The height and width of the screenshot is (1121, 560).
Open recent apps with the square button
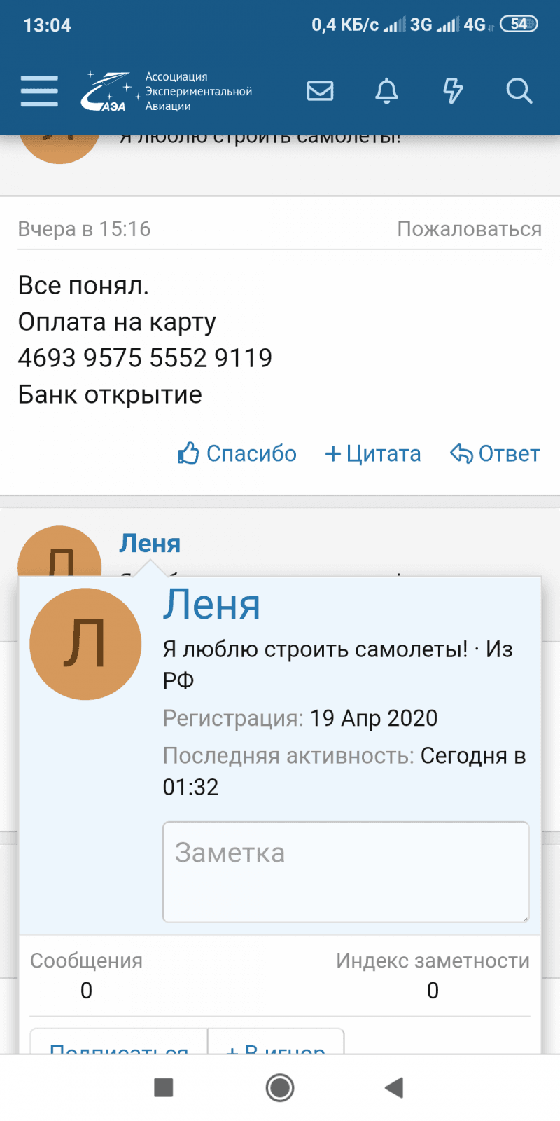(163, 1087)
